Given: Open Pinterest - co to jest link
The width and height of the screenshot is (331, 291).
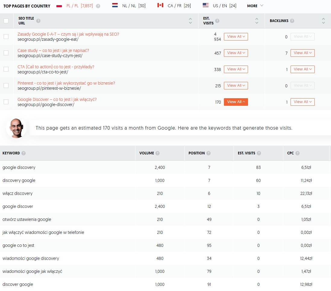Looking at the screenshot, I should (x=66, y=83).
